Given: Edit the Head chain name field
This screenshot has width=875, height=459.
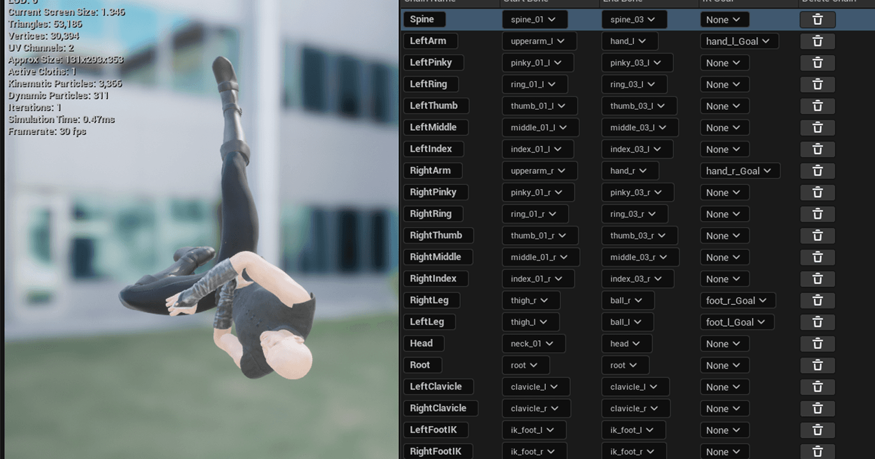Looking at the screenshot, I should point(424,344).
